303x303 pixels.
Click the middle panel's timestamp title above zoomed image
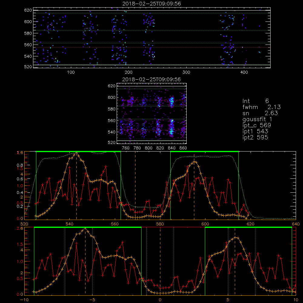click(151, 79)
